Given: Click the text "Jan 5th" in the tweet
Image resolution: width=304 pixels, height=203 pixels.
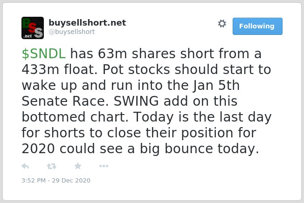Looking at the screenshot, I should 216,85.
